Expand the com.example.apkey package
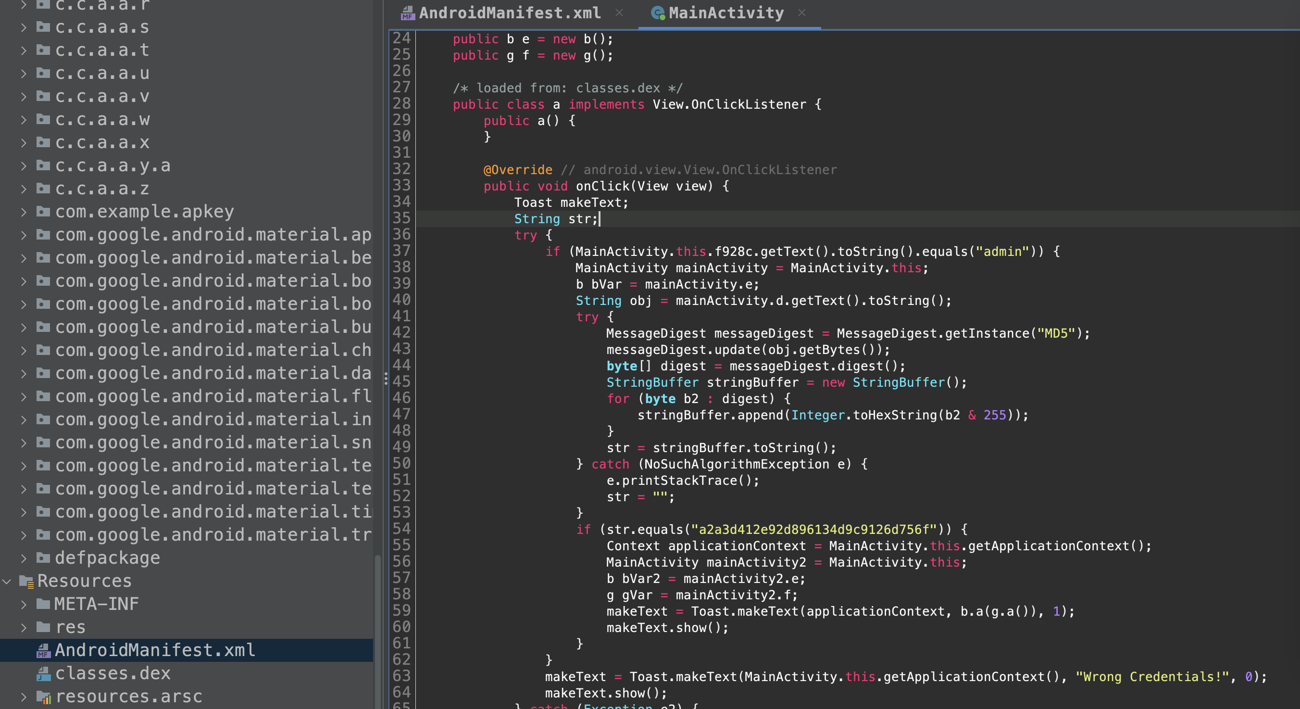This screenshot has width=1300, height=709. (x=24, y=212)
